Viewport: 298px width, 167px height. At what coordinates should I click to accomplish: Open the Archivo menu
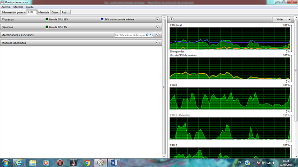point(6,7)
